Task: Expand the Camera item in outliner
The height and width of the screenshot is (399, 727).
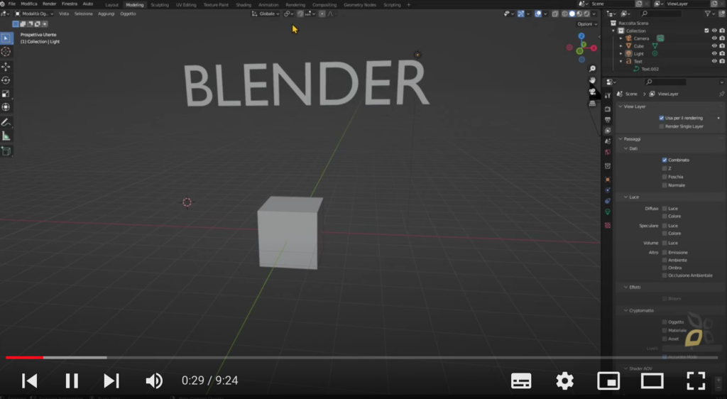Action: coord(621,38)
